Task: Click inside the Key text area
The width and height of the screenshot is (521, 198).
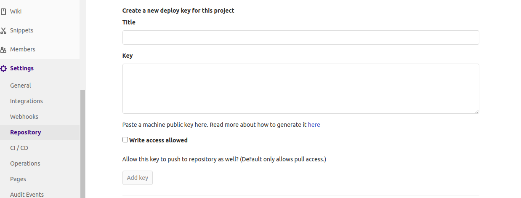Action: (x=300, y=88)
